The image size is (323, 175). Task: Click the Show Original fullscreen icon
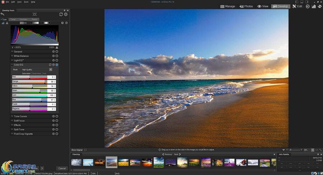85,150
